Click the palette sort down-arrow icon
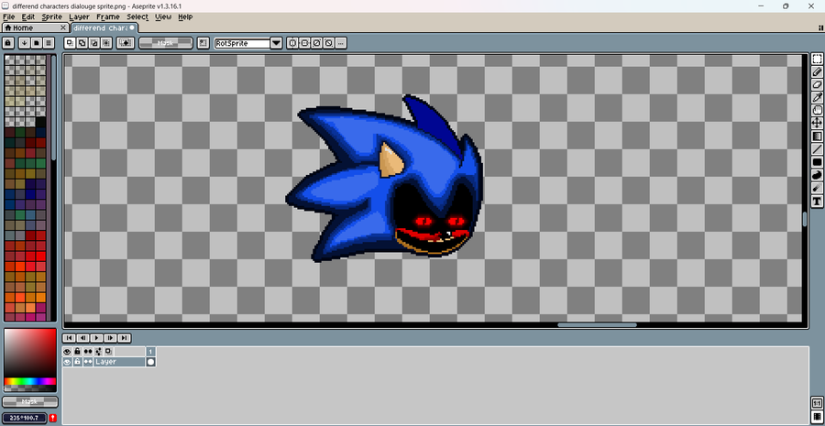 (24, 43)
